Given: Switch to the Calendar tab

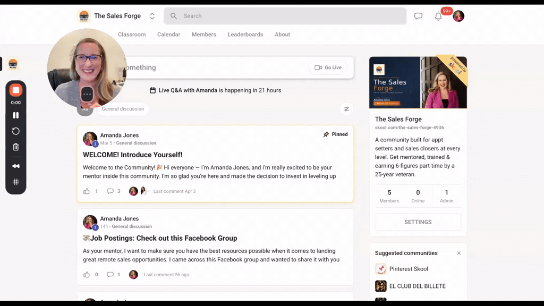Looking at the screenshot, I should 168,35.
